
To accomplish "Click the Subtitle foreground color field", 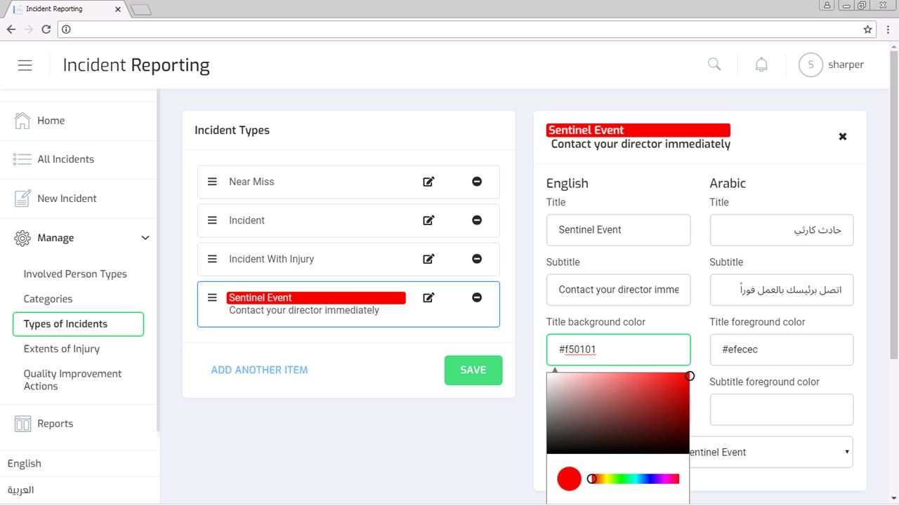I will point(781,410).
